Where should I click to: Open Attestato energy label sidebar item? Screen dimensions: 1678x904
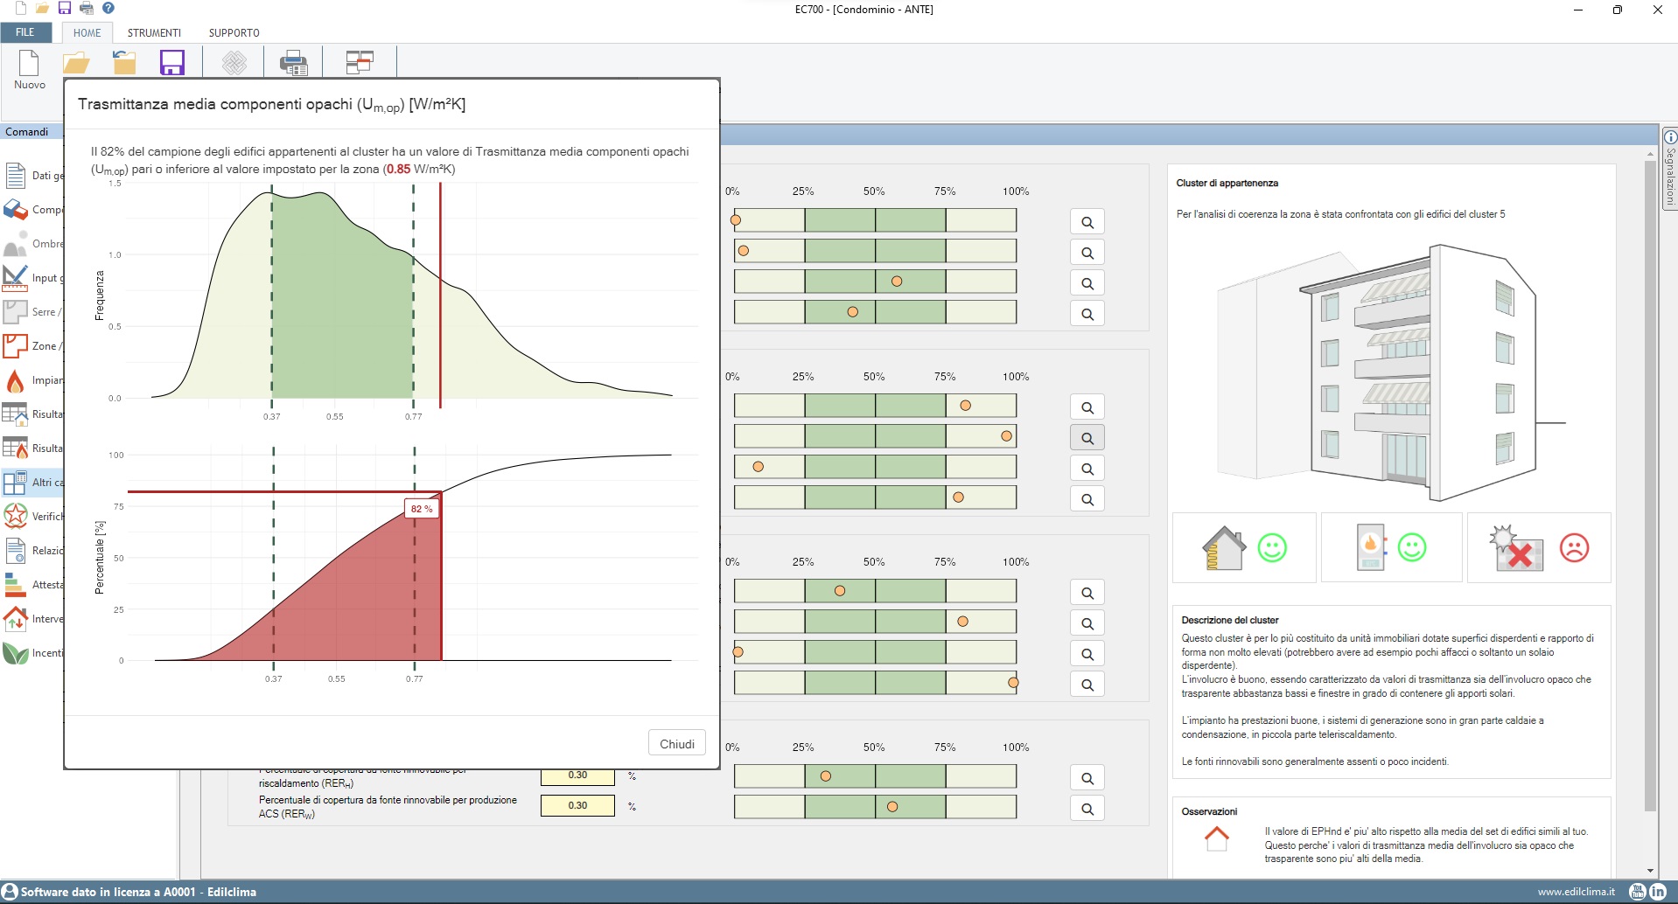click(33, 585)
